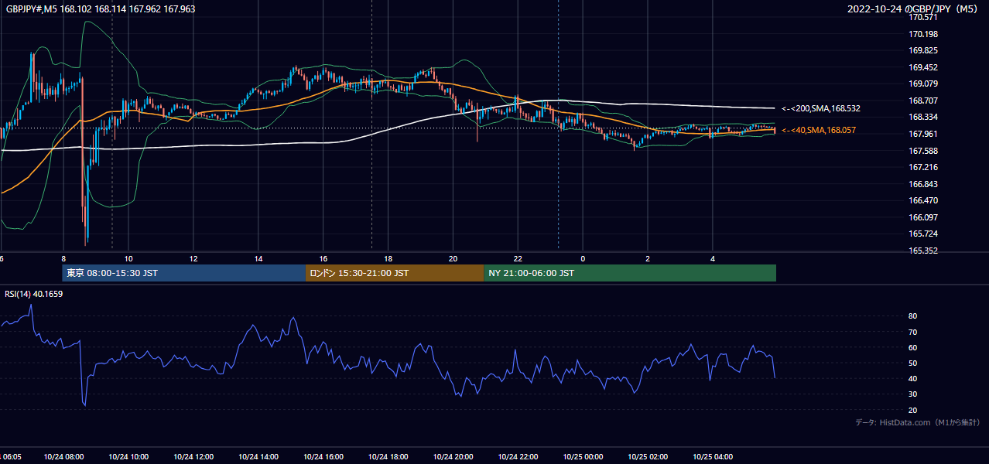Click the 169.452 price axis label
Viewport: 989px width, 464px height.
click(923, 67)
